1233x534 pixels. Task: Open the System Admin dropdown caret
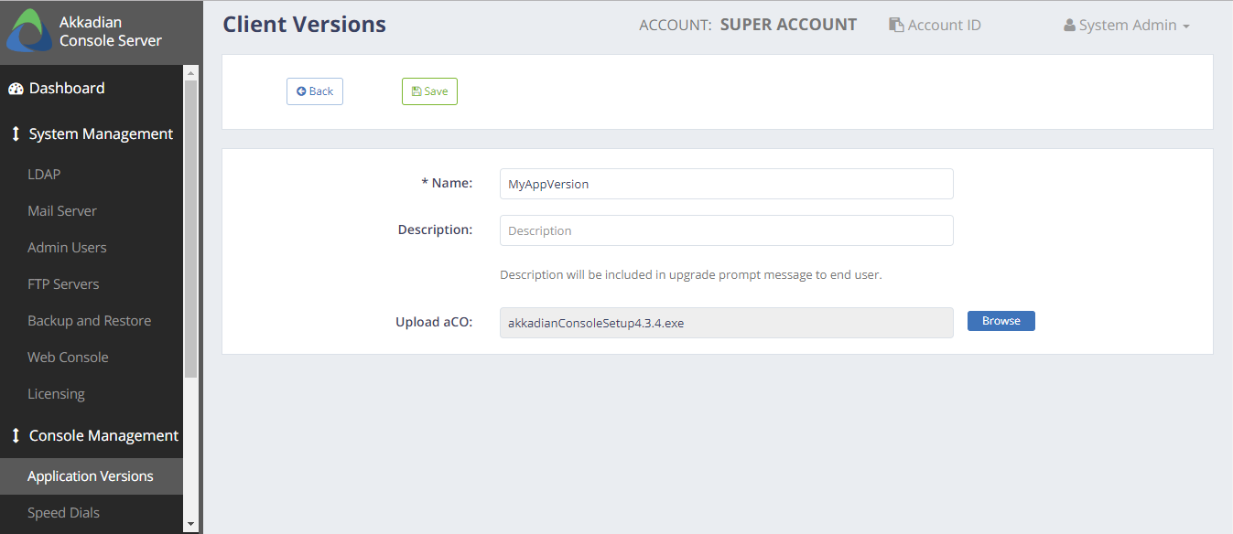(1186, 27)
